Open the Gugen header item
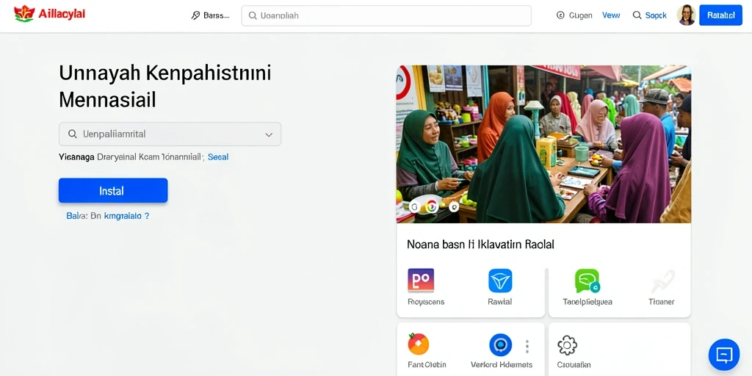 click(x=574, y=15)
